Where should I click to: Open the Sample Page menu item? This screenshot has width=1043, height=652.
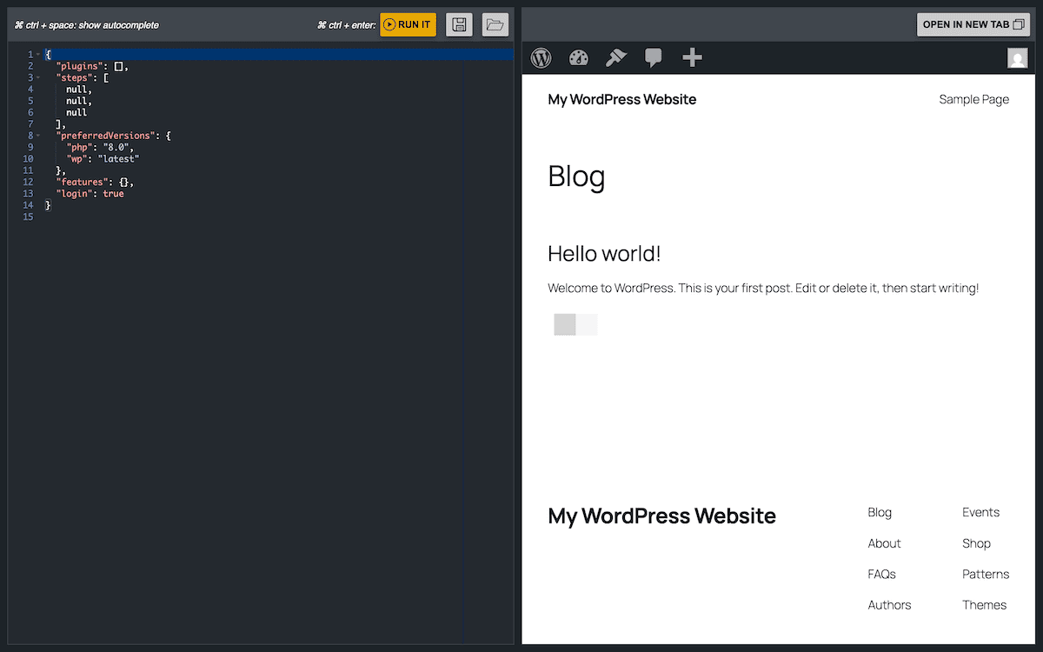click(x=973, y=99)
